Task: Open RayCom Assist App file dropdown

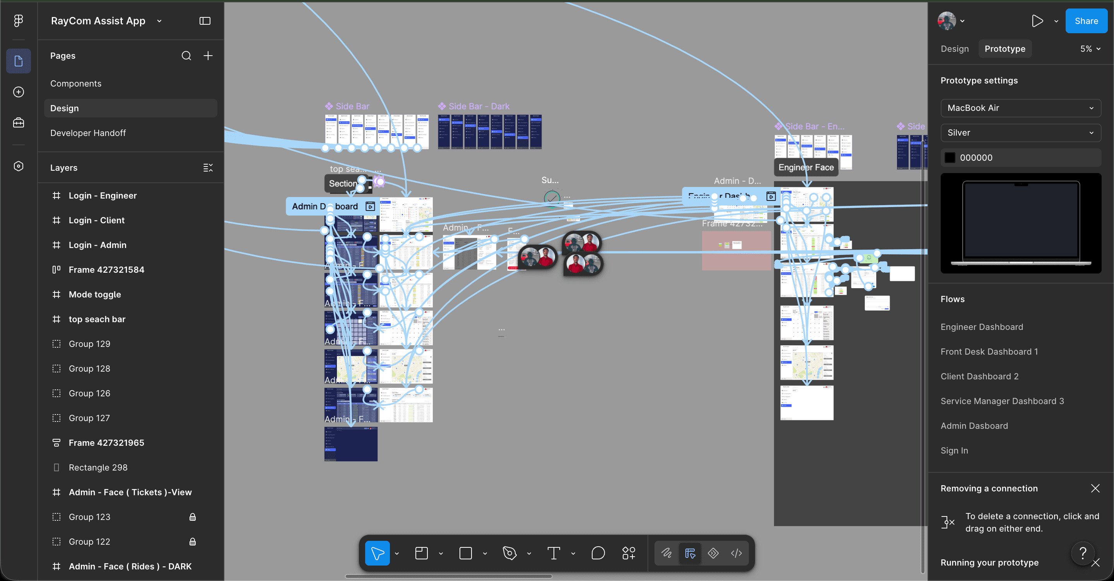Action: [159, 21]
